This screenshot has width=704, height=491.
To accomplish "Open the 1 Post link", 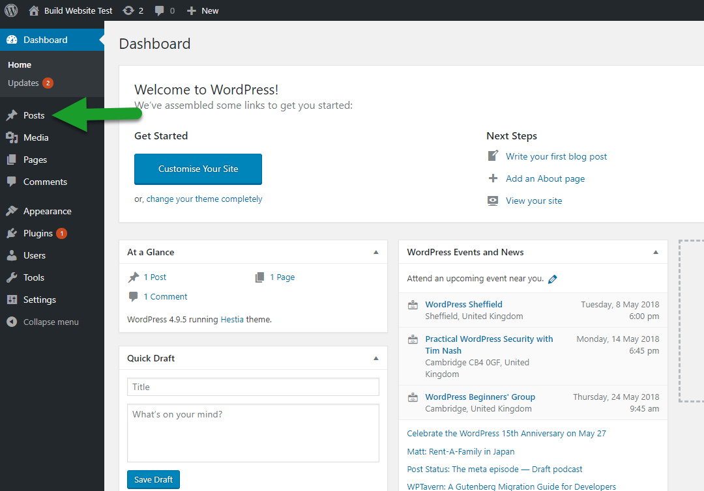I will (155, 277).
